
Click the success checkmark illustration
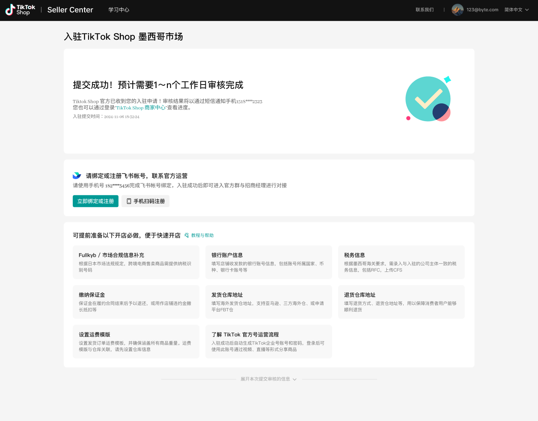tap(428, 98)
